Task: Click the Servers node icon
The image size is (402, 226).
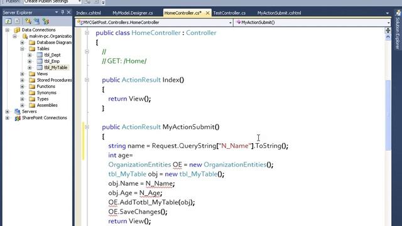Action: coord(17,112)
